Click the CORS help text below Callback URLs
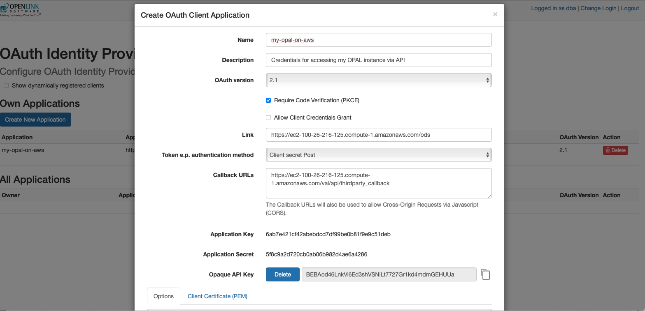 point(372,209)
